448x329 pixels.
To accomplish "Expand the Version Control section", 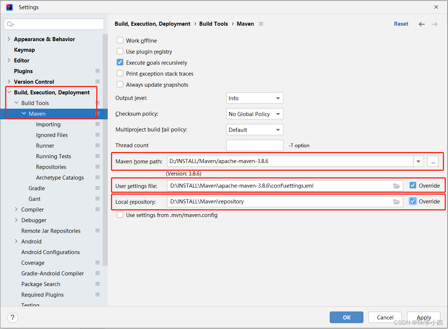I will [x=9, y=82].
